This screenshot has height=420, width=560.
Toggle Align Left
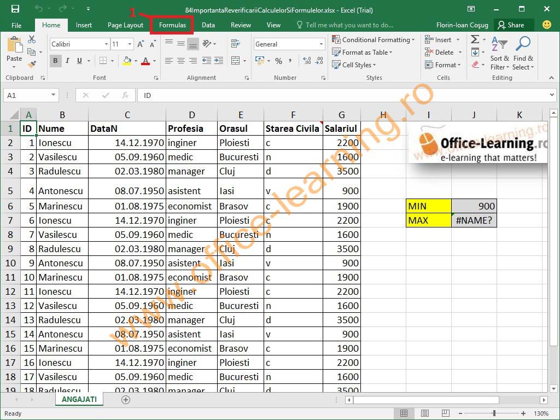tap(169, 61)
